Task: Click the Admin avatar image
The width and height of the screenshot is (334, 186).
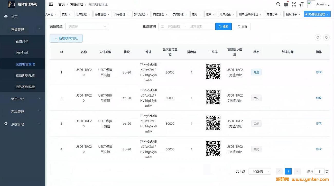Action: [x=311, y=4]
